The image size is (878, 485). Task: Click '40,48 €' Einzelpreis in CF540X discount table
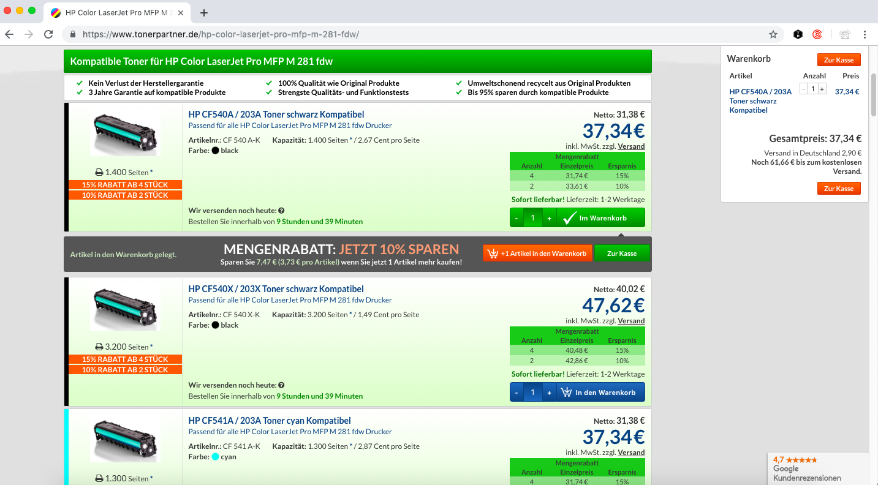pyautogui.click(x=577, y=350)
